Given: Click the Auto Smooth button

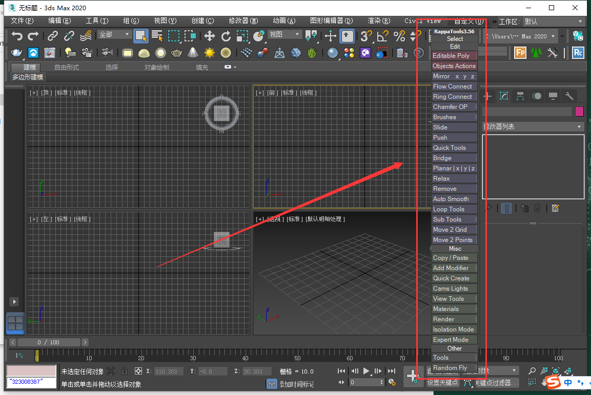Looking at the screenshot, I should click(x=455, y=199).
